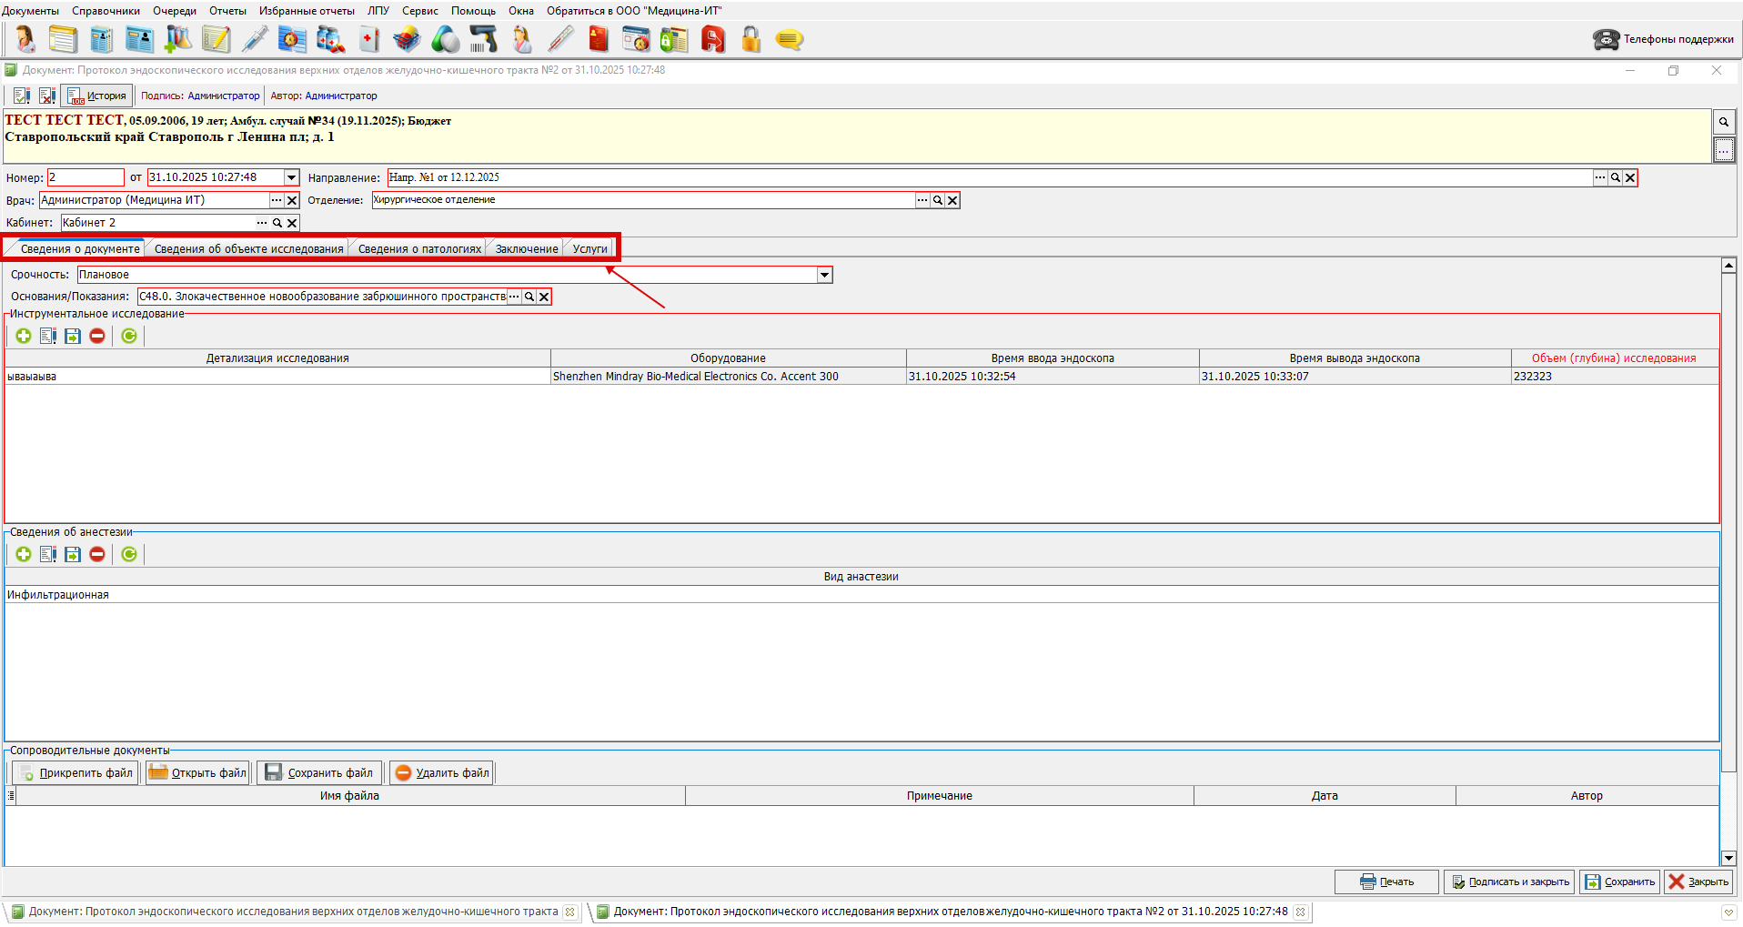Open the syringe icon in main toolbar
Viewport: 1743px width, 927px height.
[x=255, y=39]
